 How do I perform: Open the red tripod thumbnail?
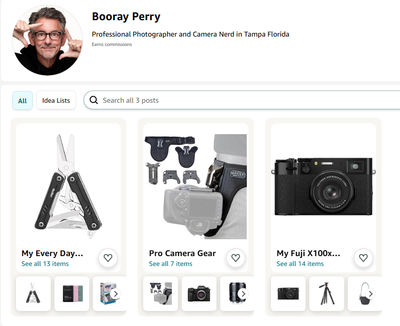coord(327,294)
